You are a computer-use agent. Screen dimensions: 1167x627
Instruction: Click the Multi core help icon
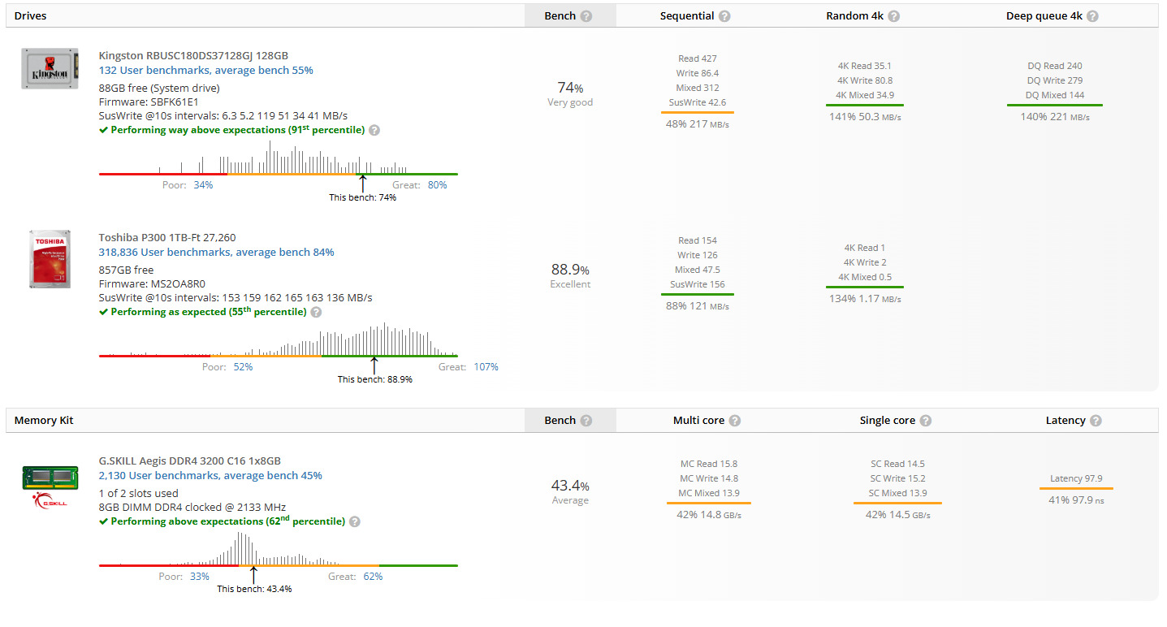pyautogui.click(x=734, y=421)
